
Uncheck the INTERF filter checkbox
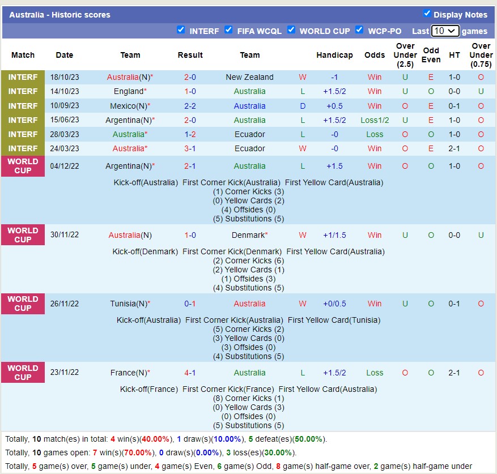(x=181, y=30)
